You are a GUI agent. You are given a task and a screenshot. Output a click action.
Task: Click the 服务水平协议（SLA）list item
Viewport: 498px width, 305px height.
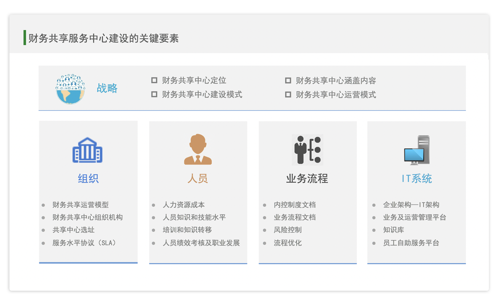(84, 243)
